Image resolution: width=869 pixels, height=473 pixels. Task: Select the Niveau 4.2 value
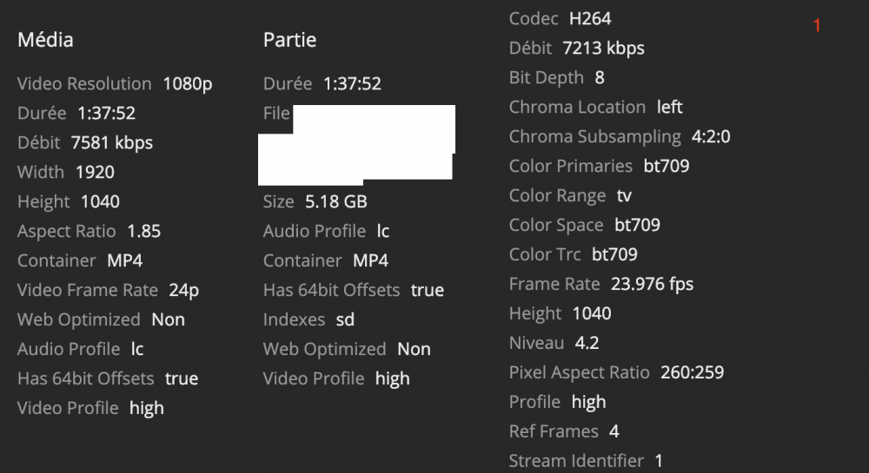pyautogui.click(x=587, y=343)
